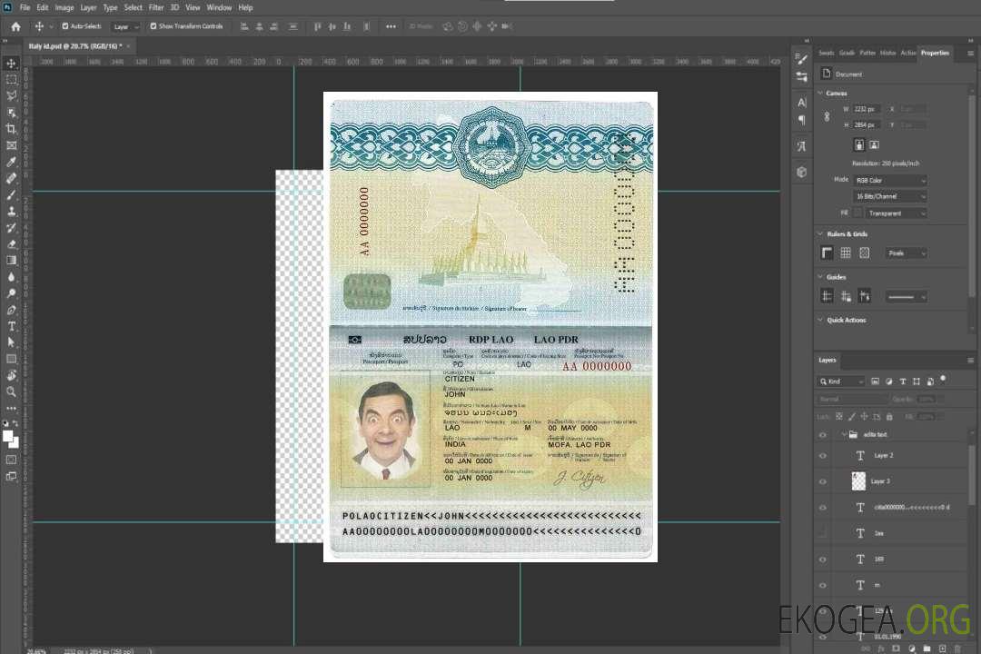Viewport: 981px width, 654px height.
Task: Click the Add layer style fx icon
Action: click(881, 649)
